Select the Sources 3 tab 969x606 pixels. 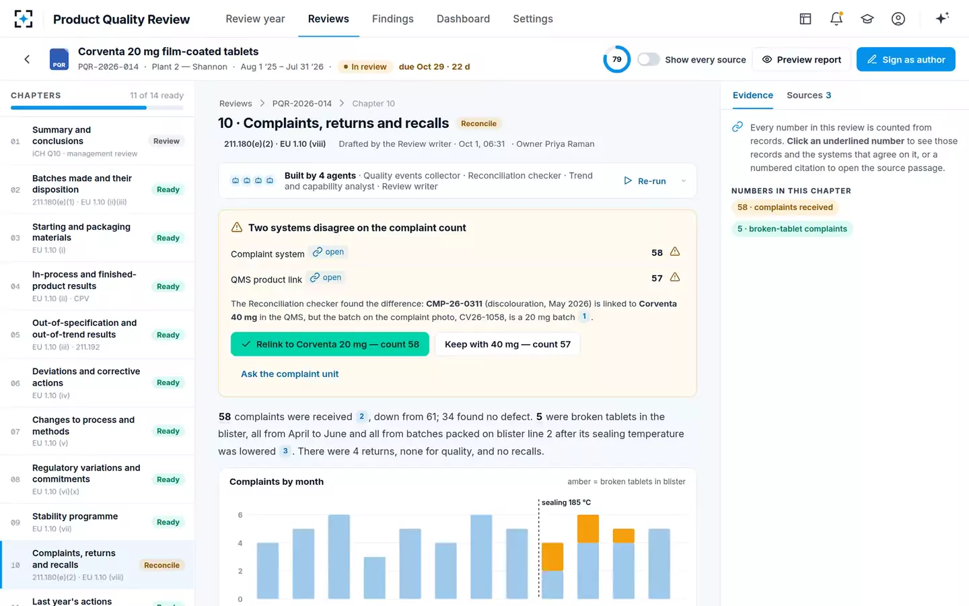coord(809,96)
